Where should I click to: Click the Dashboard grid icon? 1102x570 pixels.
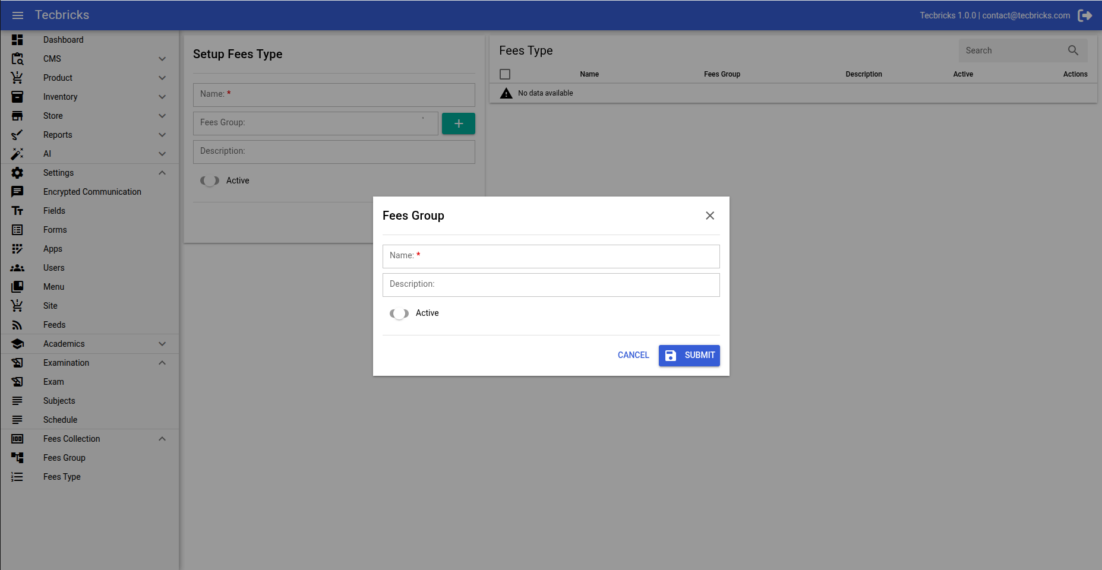tap(17, 40)
